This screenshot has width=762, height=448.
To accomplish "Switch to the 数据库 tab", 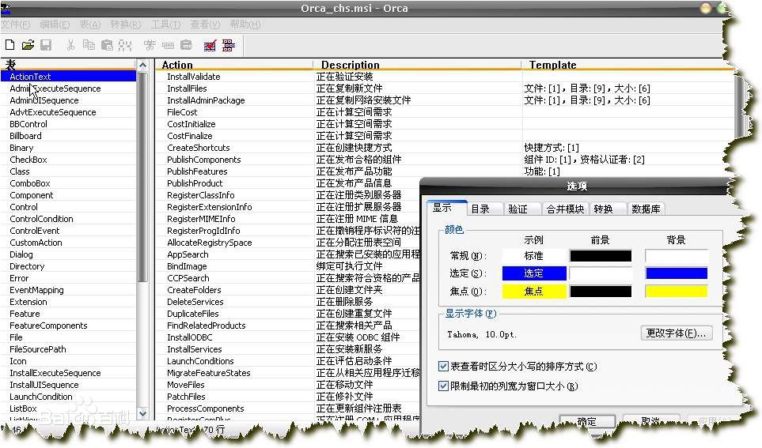I will (x=646, y=209).
